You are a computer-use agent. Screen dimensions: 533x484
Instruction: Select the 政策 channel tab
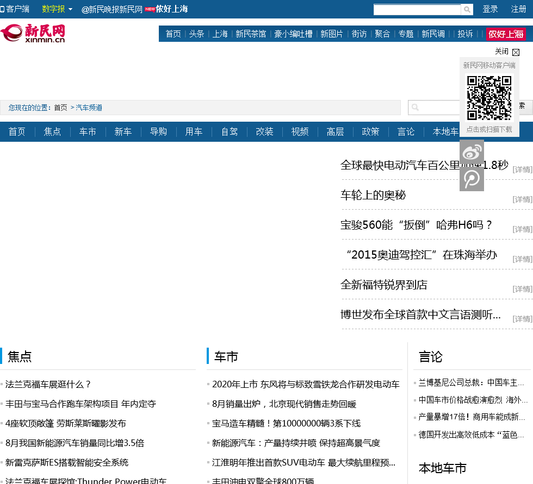coord(370,131)
